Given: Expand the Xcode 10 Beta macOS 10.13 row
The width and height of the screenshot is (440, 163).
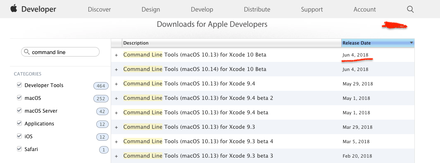Looking at the screenshot, I should pyautogui.click(x=117, y=55).
